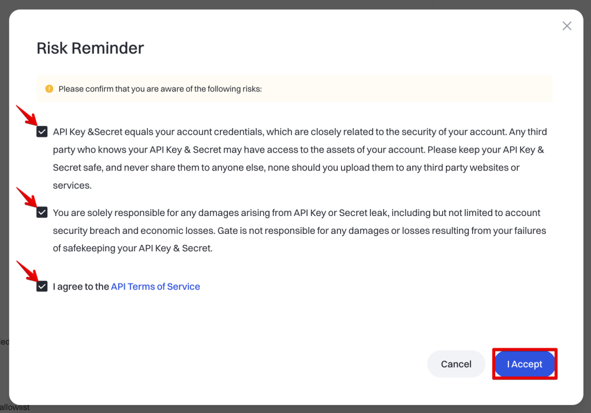
Task: Uncheck the API Key & Secret credentials checkbox
Action: click(x=42, y=132)
